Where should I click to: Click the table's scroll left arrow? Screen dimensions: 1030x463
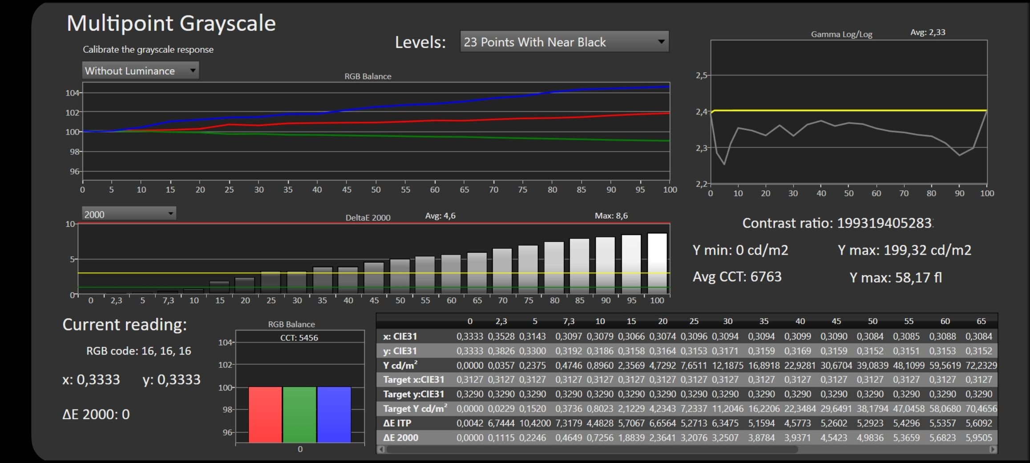pos(381,449)
